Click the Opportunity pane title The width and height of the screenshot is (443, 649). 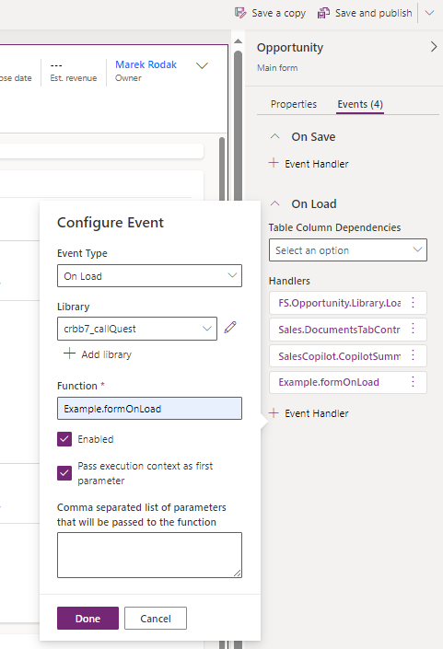click(x=290, y=48)
